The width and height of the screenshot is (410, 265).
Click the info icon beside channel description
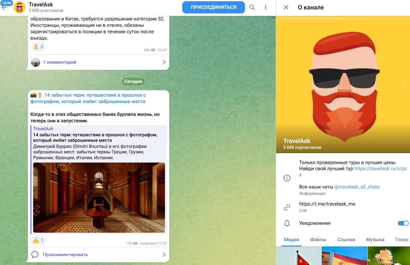tap(287, 178)
